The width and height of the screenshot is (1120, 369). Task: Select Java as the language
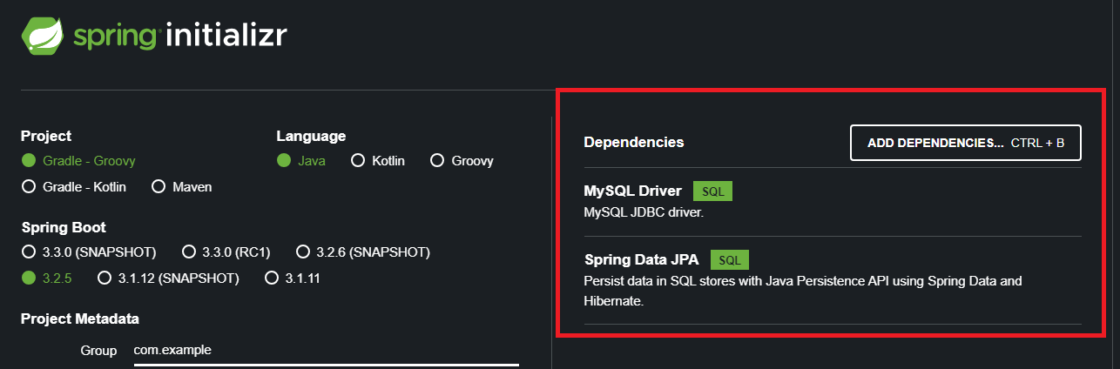pyautogui.click(x=301, y=161)
